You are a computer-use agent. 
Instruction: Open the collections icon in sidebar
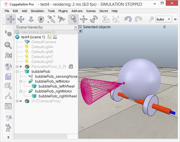pos(8,66)
